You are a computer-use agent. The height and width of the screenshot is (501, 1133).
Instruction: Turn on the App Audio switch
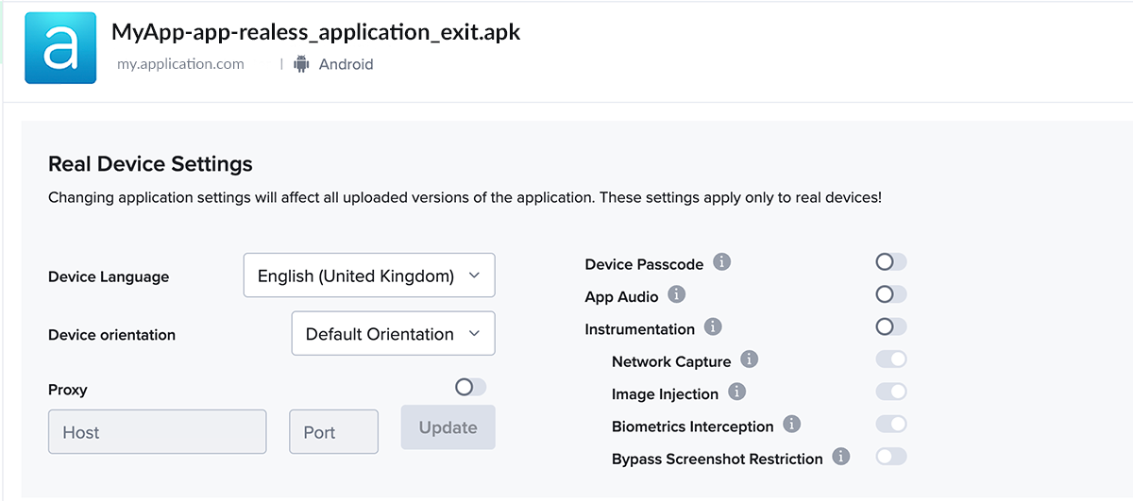pyautogui.click(x=890, y=295)
